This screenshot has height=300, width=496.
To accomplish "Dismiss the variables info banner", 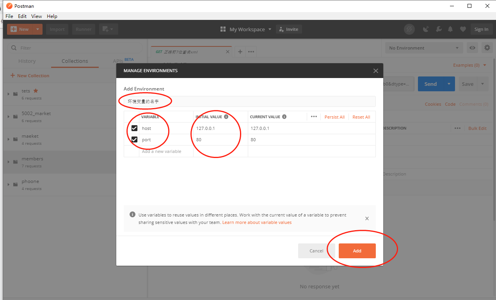I will coord(367,218).
